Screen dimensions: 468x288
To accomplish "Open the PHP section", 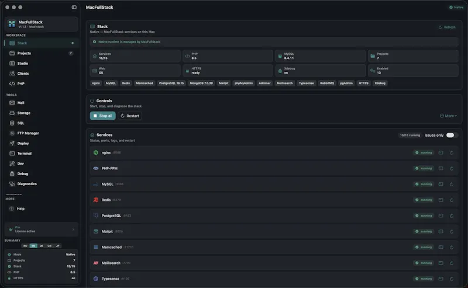I will [x=41, y=84].
